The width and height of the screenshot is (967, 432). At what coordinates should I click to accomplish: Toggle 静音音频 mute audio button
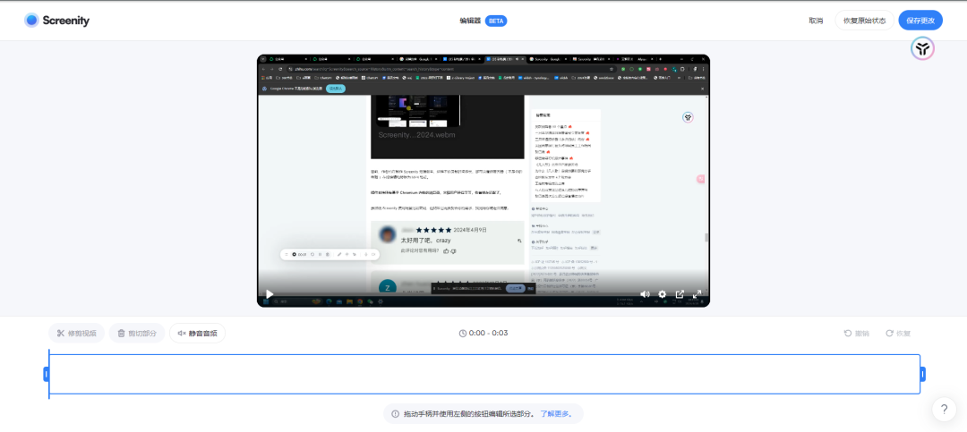tap(197, 334)
